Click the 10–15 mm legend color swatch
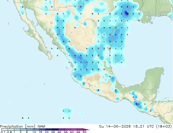173x133 pixels. [36, 129]
